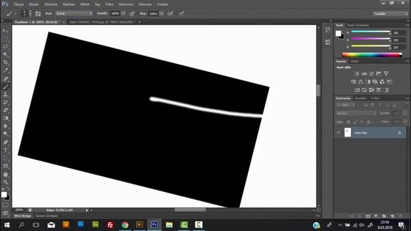Select the Lasso tool

point(6,47)
